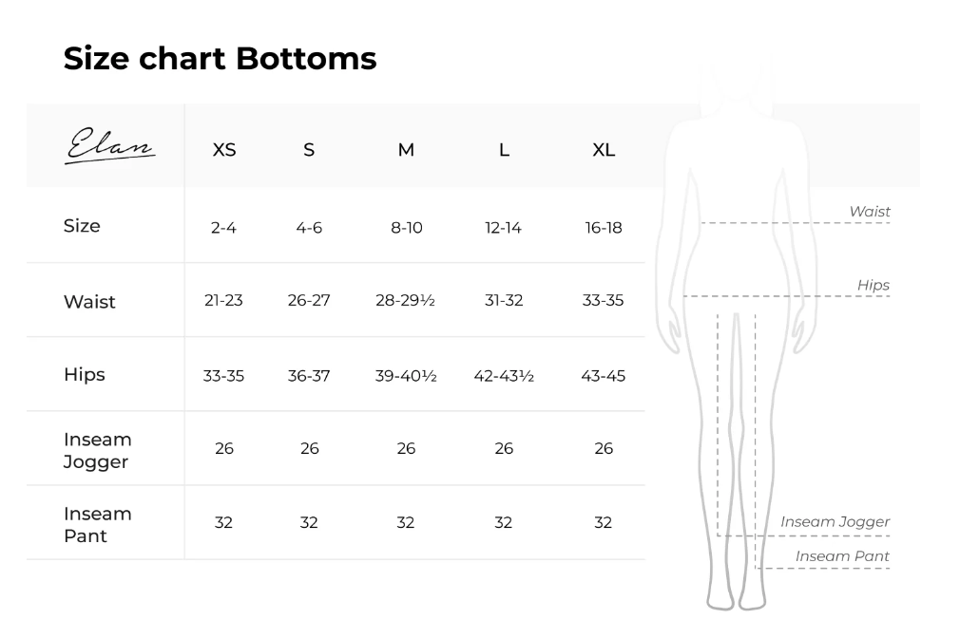Select the M column header
The height and width of the screenshot is (638, 960).
[406, 150]
